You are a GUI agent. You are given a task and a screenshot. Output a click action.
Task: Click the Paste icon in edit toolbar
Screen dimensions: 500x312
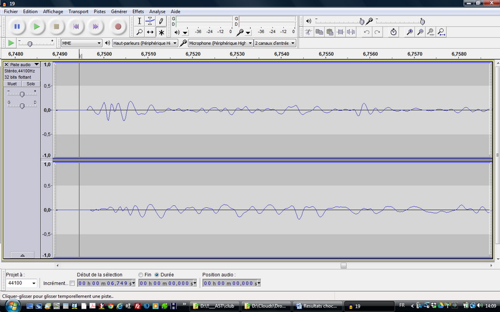click(330, 32)
